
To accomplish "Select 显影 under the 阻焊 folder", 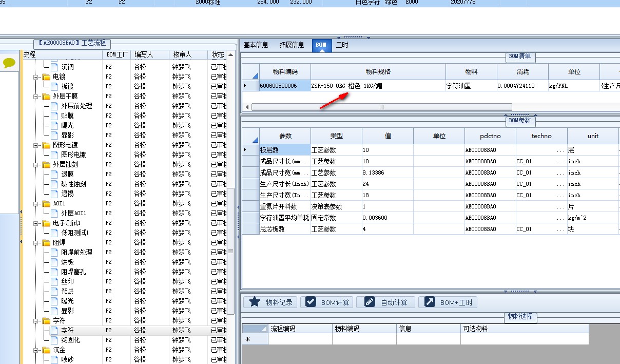I will tap(67, 311).
